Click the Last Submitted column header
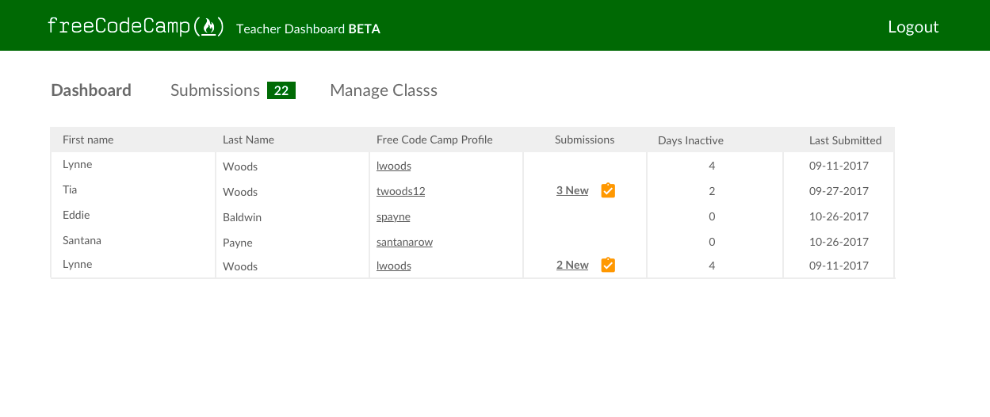The width and height of the screenshot is (990, 417). click(x=845, y=140)
